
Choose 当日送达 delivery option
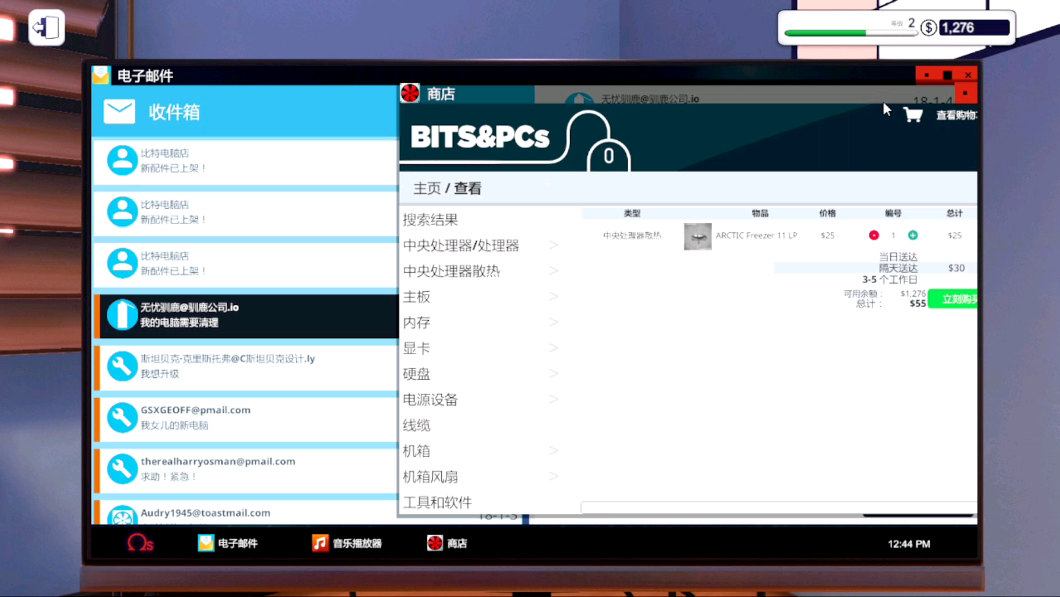(x=898, y=256)
